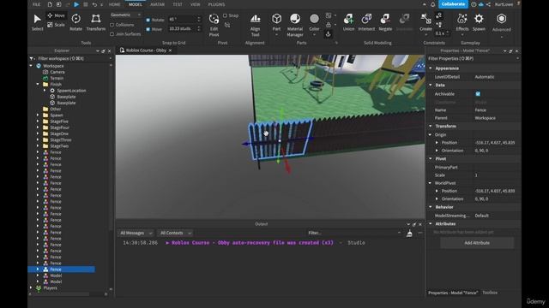The width and height of the screenshot is (549, 308).
Task: Toggle the Join Surfaces checkbox
Action: [x=112, y=34]
